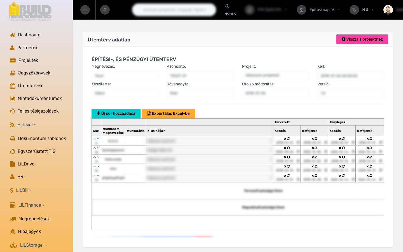Click the Verzió input field
The width and height of the screenshot is (403, 252).
coord(351,93)
